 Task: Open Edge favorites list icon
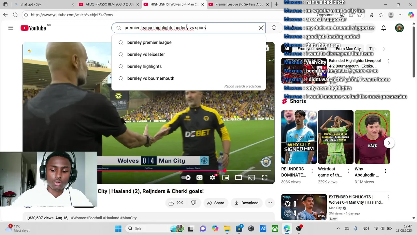coord(381,15)
